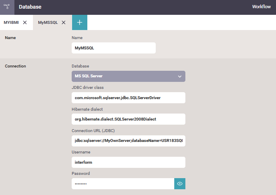Add a new database tab with plus button
The height and width of the screenshot is (195, 276).
click(80, 23)
